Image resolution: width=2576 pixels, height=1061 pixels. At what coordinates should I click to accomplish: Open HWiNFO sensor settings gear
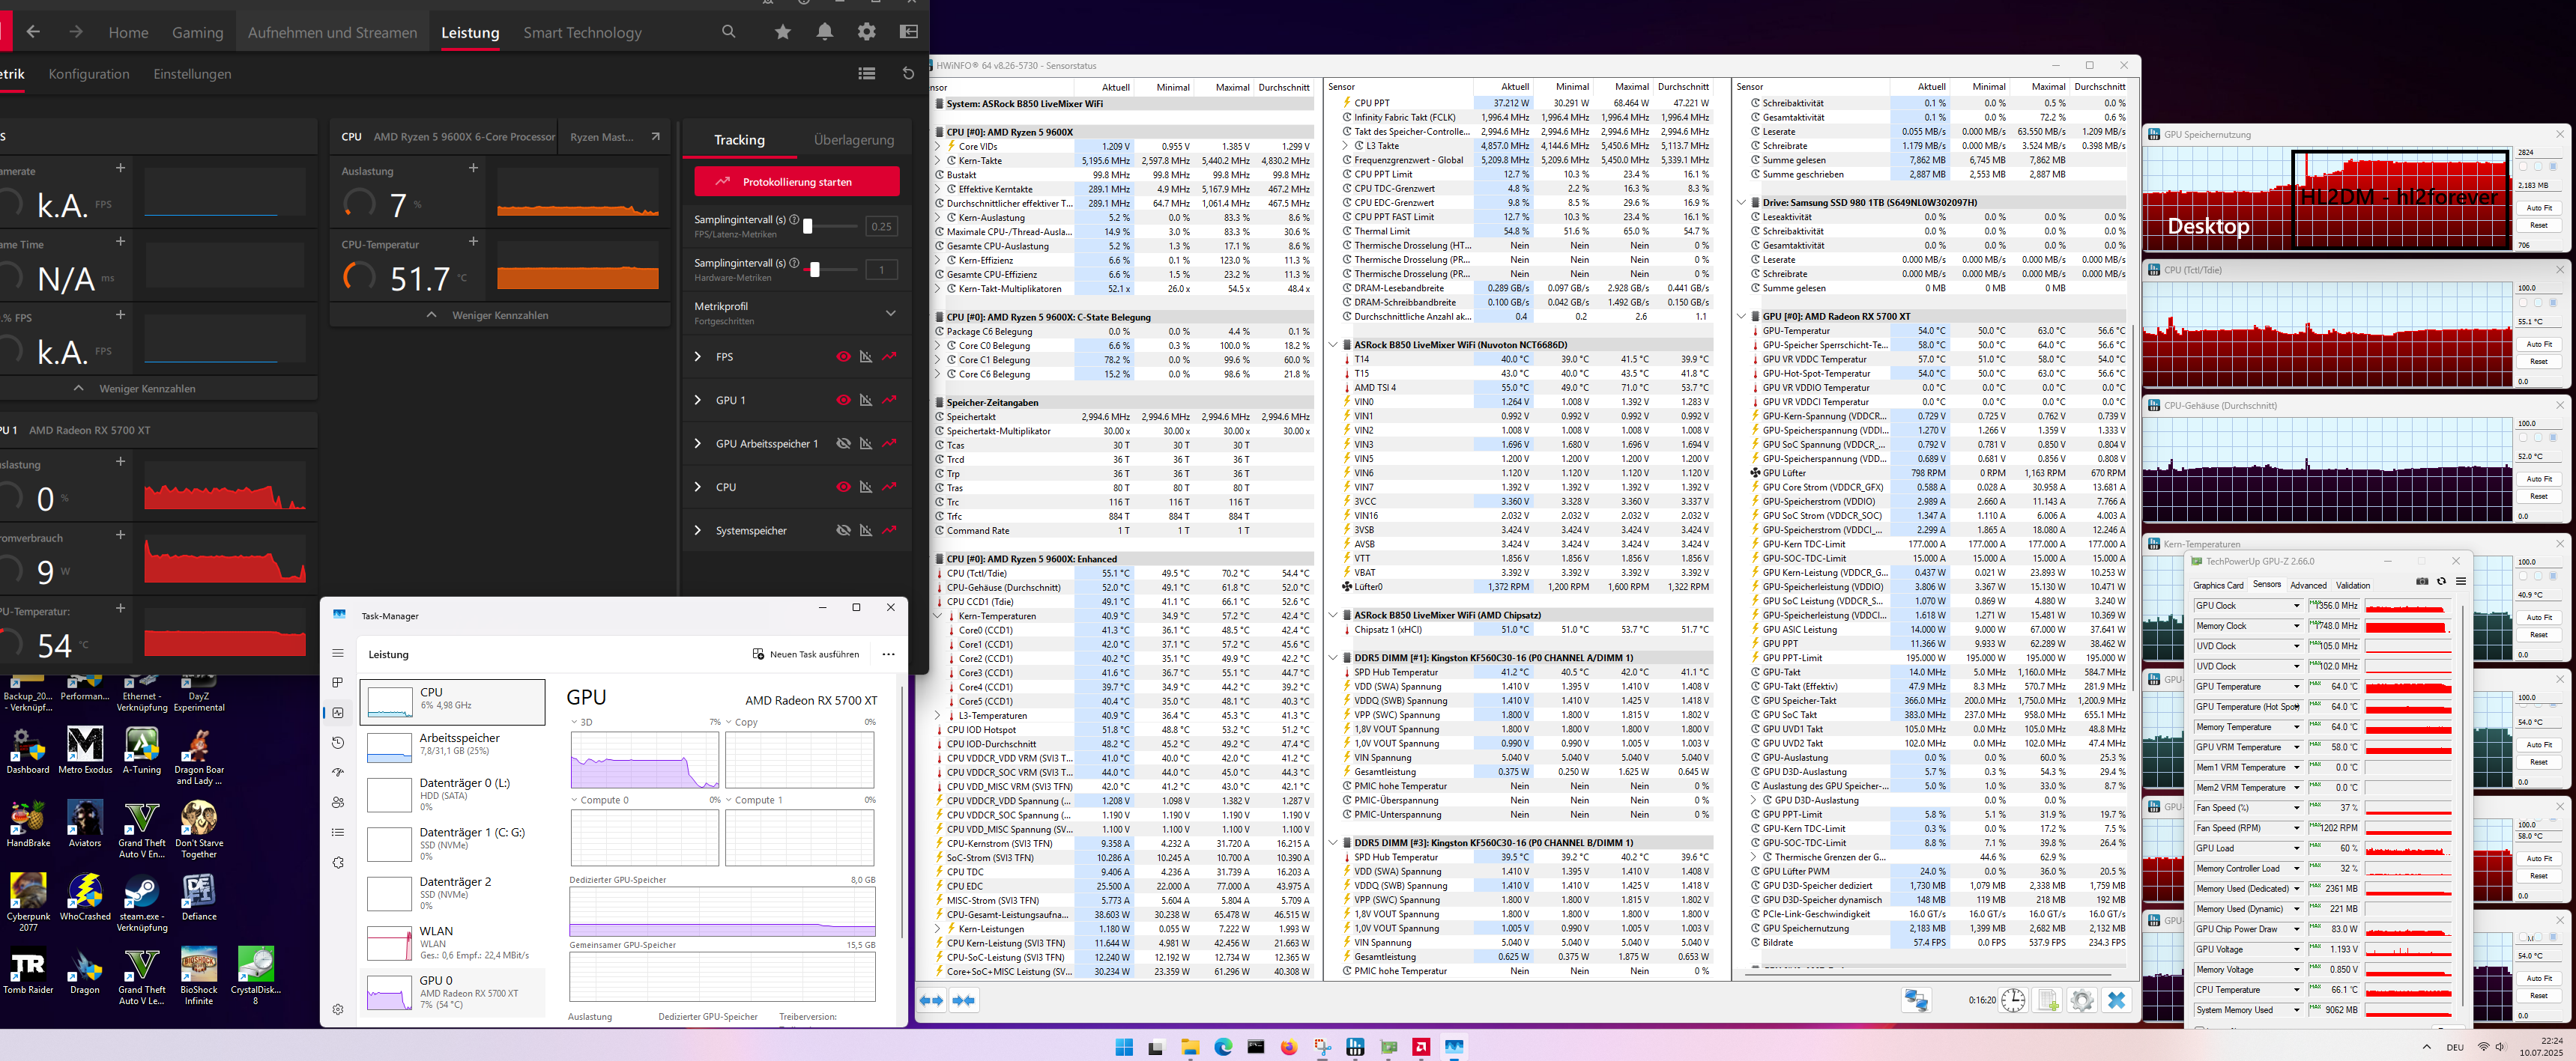2081,1000
